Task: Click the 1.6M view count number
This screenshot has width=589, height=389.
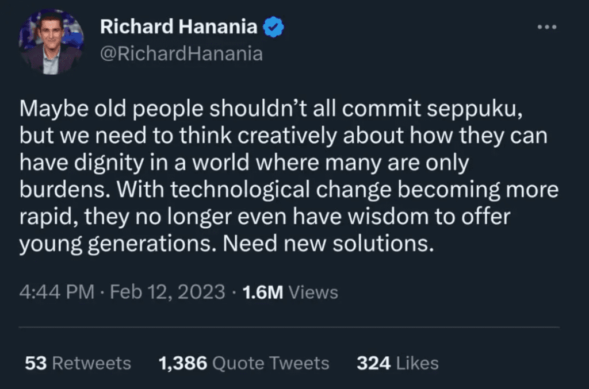Action: pyautogui.click(x=263, y=292)
